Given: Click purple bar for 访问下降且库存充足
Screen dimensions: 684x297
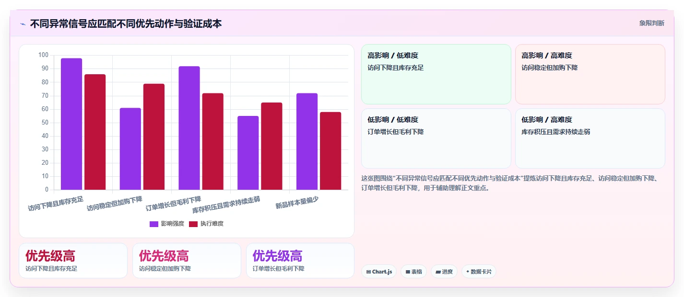Looking at the screenshot, I should [x=71, y=124].
